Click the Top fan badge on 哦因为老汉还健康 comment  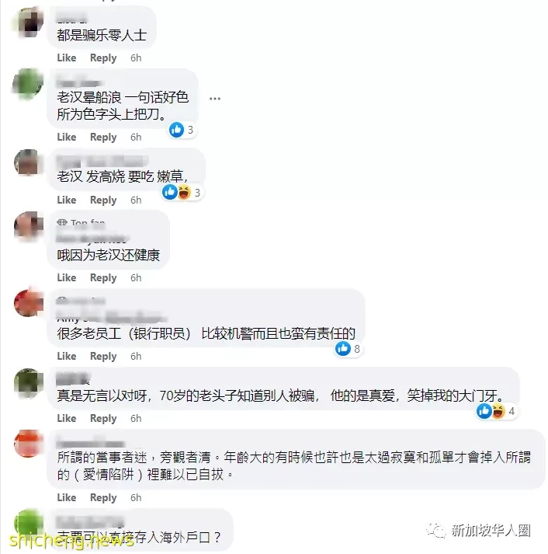pyautogui.click(x=82, y=222)
